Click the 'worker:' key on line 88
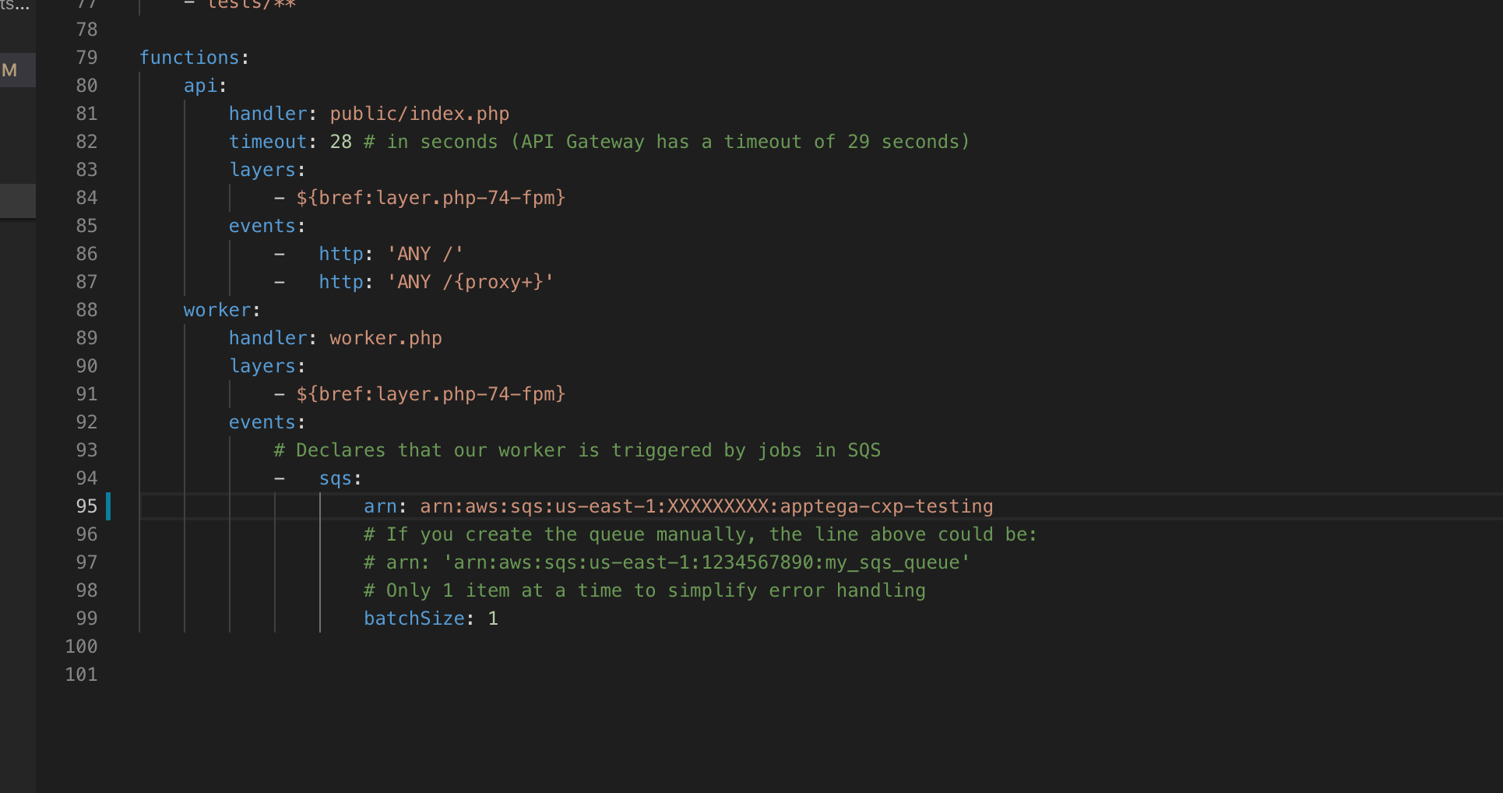Viewport: 1503px width, 793px height. pyautogui.click(x=216, y=309)
